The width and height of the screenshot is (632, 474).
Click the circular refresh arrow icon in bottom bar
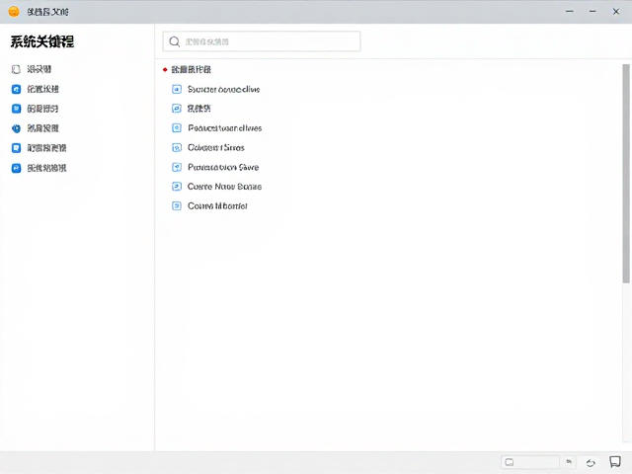point(591,463)
